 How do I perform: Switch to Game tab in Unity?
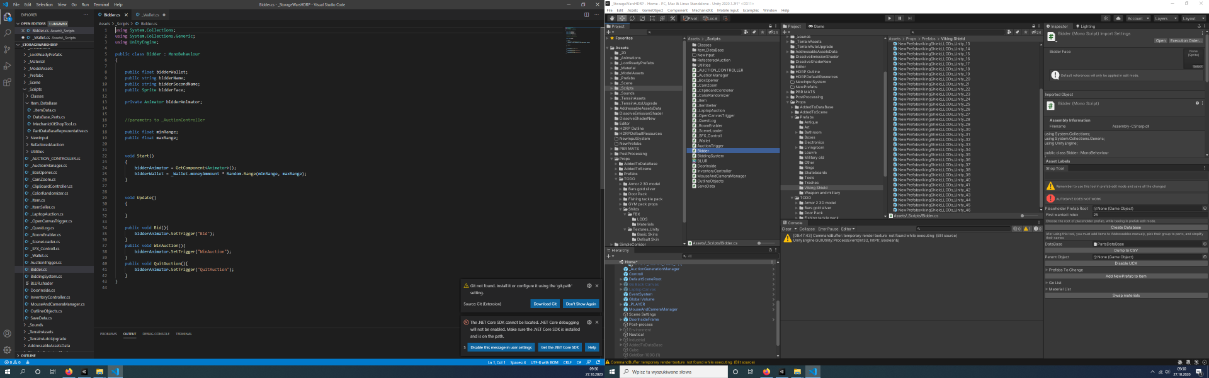point(817,26)
